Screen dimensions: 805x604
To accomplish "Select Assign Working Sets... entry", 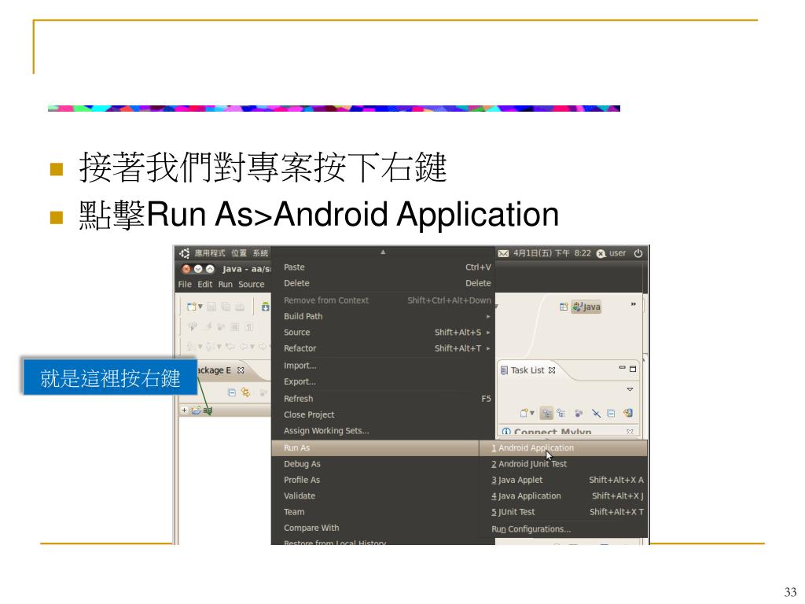I will pyautogui.click(x=383, y=430).
